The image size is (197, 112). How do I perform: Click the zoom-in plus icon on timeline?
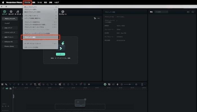136,84
